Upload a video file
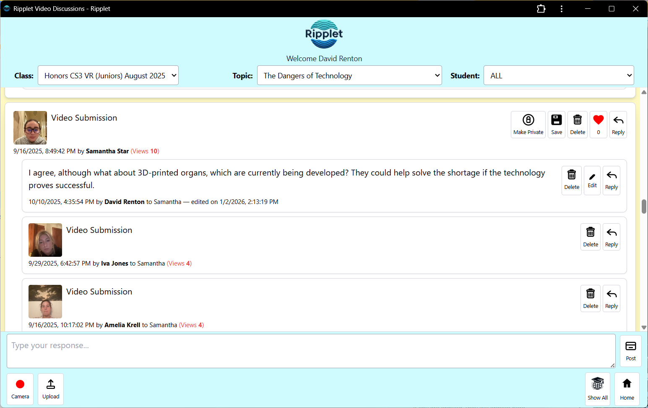 (50, 389)
